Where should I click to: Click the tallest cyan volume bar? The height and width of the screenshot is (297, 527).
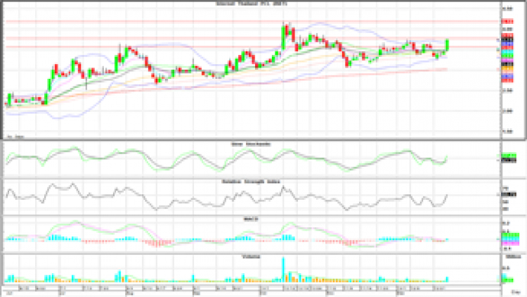tap(284, 270)
